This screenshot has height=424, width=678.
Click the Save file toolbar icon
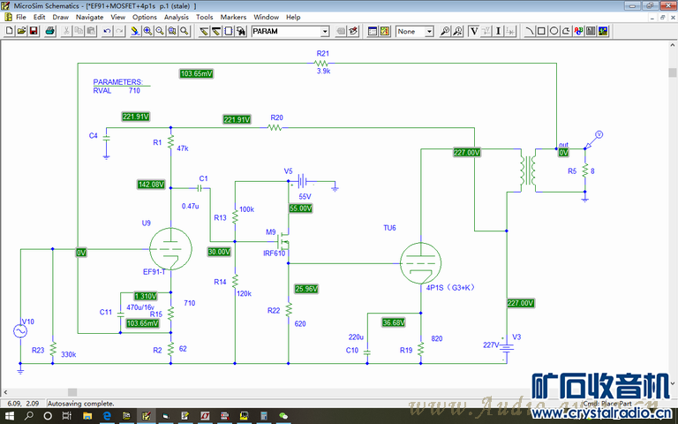[x=34, y=31]
